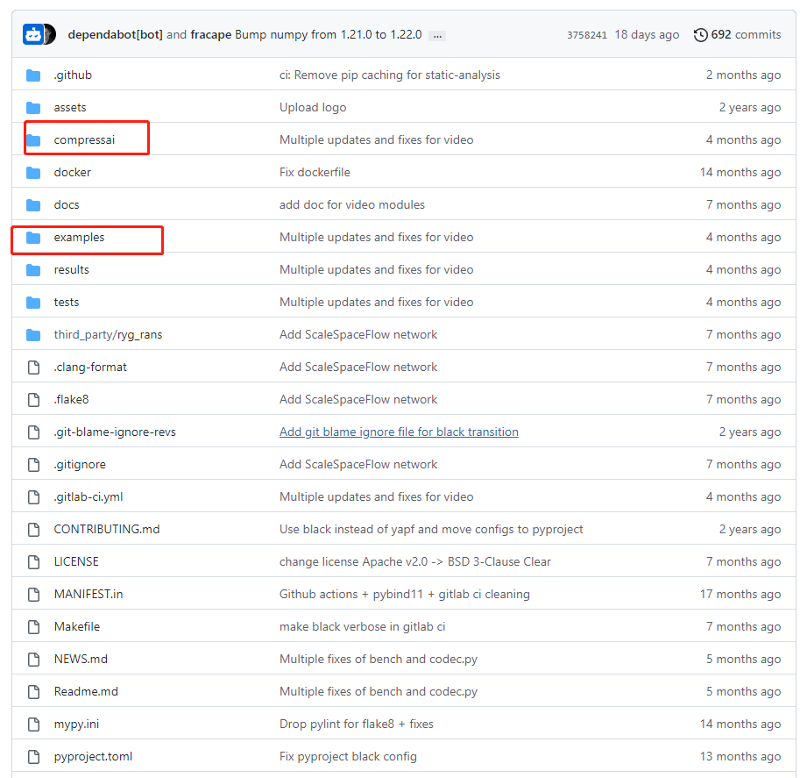Click the NEWS.md file icon
Image resolution: width=800 pixels, height=778 pixels.
[x=33, y=660]
